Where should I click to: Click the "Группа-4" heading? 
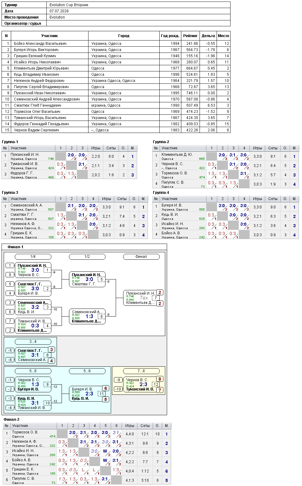point(161,193)
